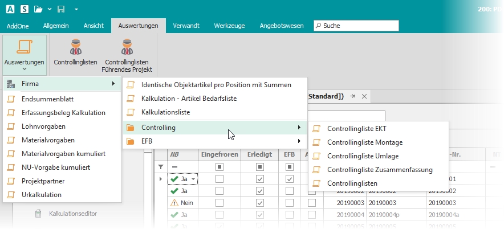Open the AddOne ribbon tab

tap(18, 26)
